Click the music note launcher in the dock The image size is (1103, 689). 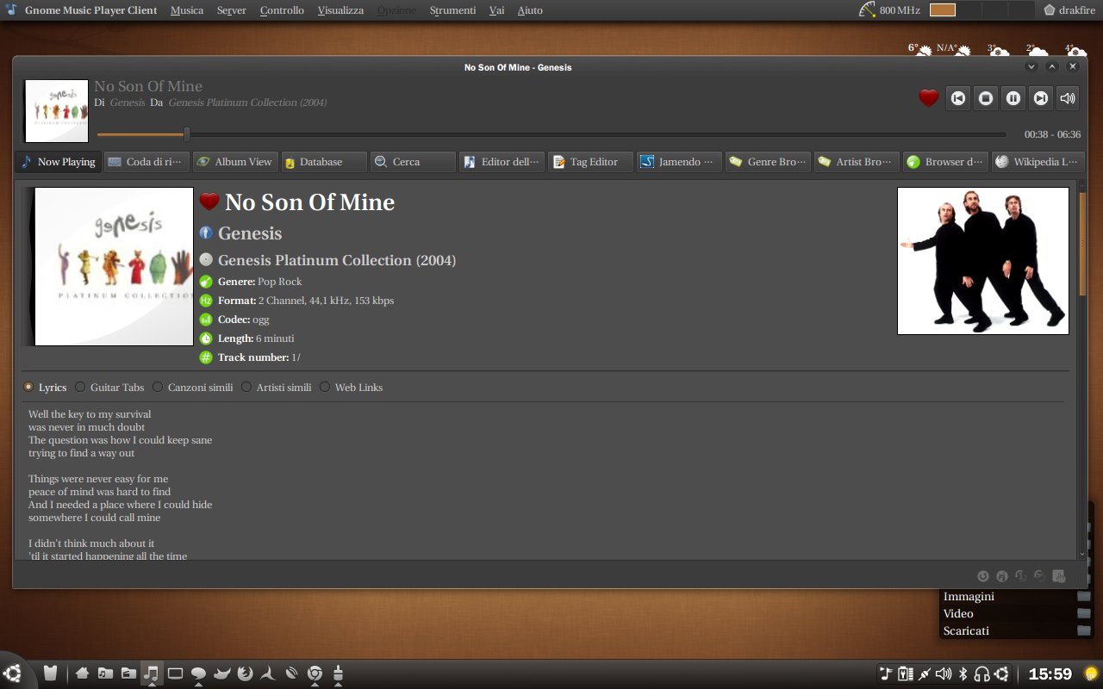(152, 673)
